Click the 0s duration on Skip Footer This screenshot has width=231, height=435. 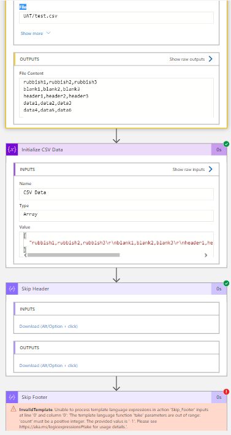pyautogui.click(x=219, y=397)
